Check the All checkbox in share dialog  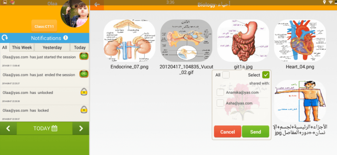[x=226, y=75]
